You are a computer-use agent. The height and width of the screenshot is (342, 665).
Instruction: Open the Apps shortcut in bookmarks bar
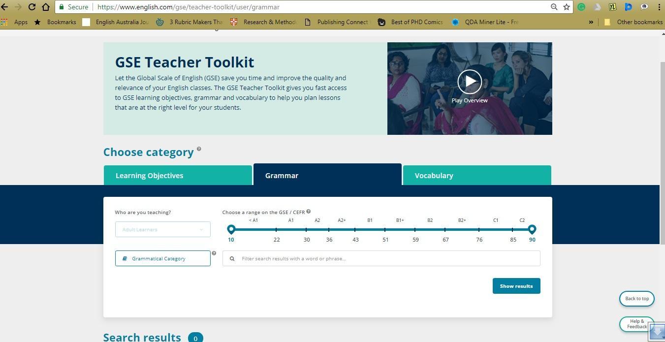(15, 22)
